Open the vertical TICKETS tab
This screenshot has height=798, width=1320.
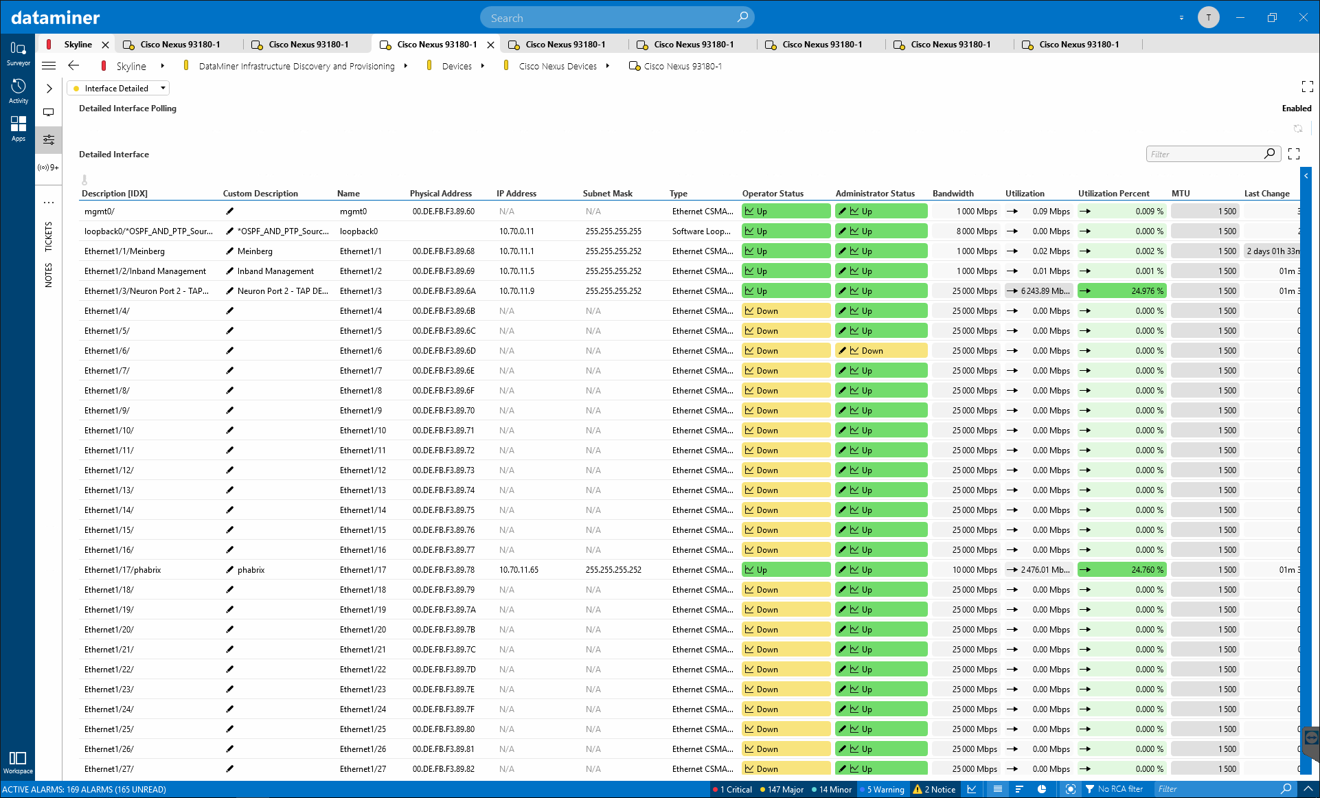point(49,236)
